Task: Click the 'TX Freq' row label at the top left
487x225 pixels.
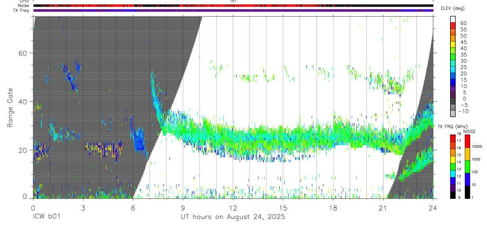Action: coord(22,10)
